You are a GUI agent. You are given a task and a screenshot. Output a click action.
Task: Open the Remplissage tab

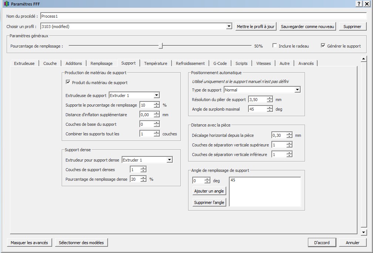(x=101, y=63)
